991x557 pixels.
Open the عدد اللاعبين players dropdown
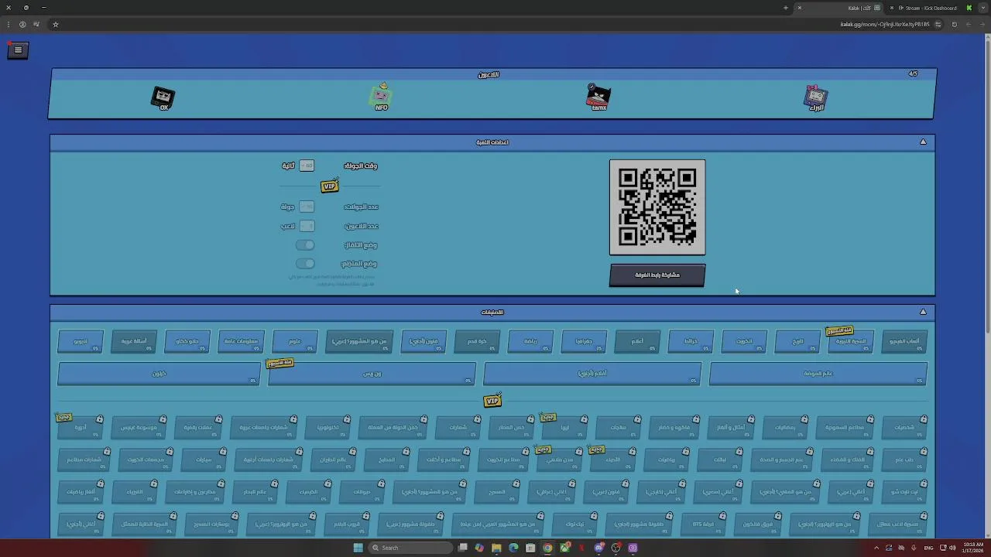307,226
